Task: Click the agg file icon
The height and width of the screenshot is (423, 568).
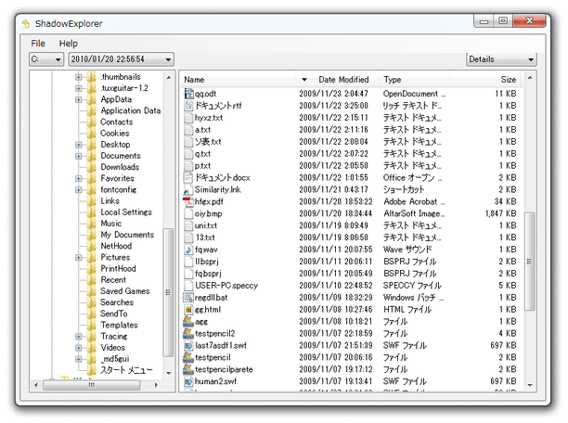Action: (188, 322)
